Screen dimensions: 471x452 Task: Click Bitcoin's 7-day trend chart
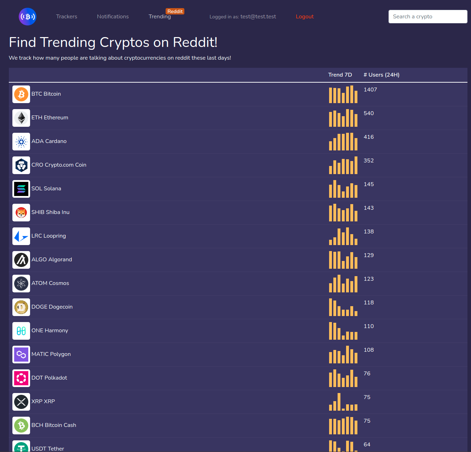343,94
